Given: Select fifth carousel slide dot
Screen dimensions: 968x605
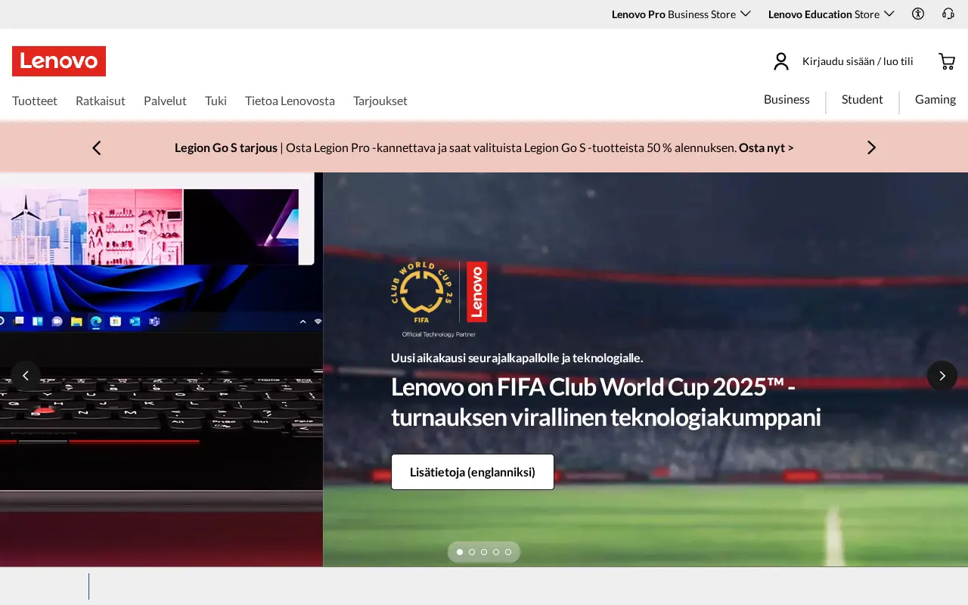Looking at the screenshot, I should 508,552.
